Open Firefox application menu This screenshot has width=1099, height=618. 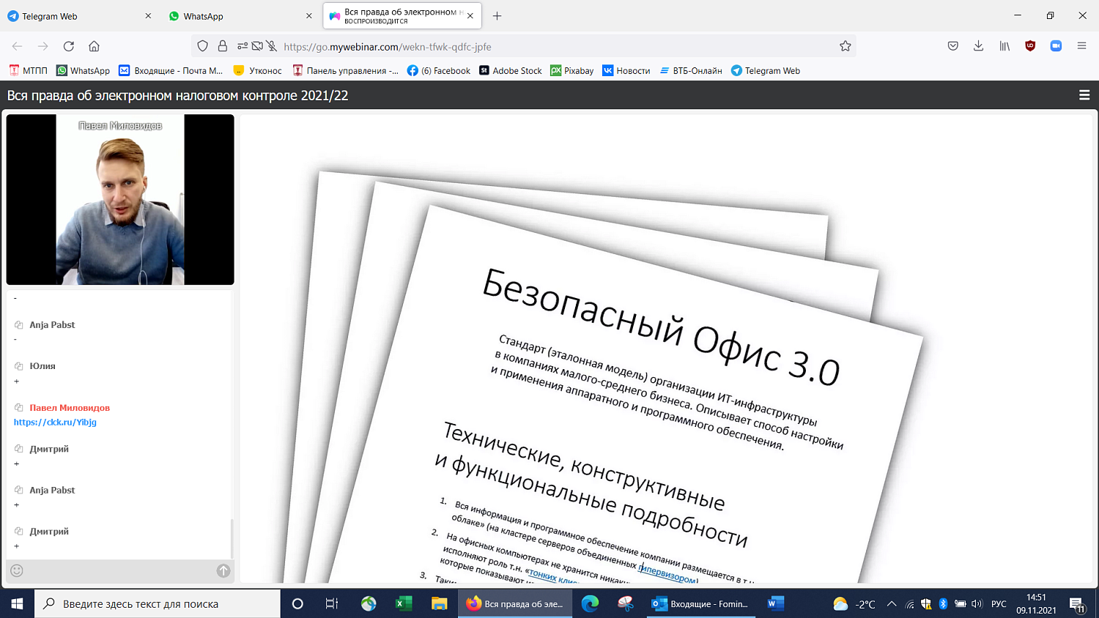point(1081,46)
